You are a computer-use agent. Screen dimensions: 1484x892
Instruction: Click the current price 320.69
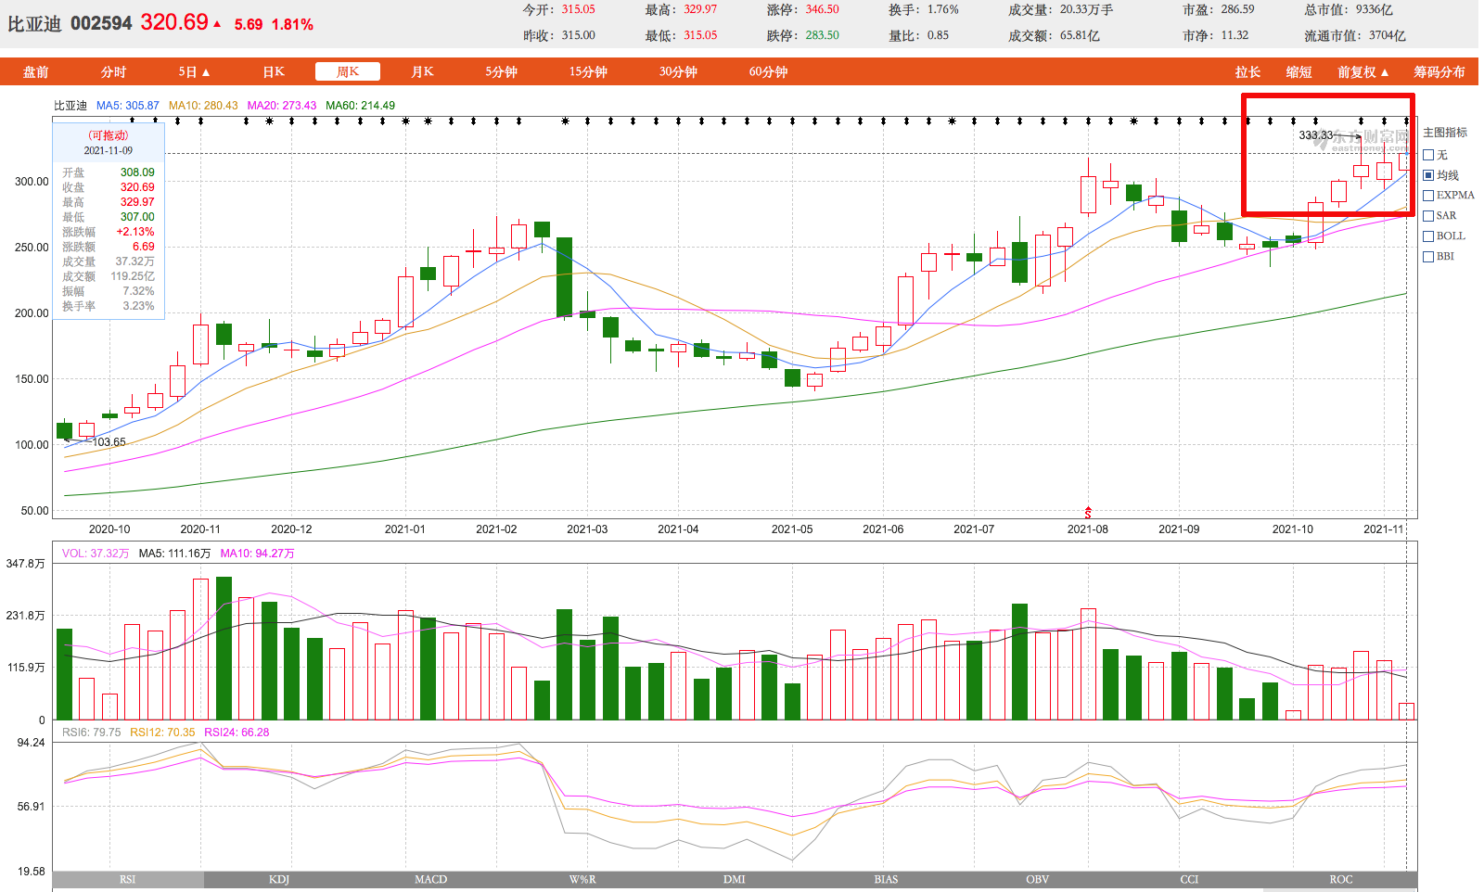click(x=174, y=22)
